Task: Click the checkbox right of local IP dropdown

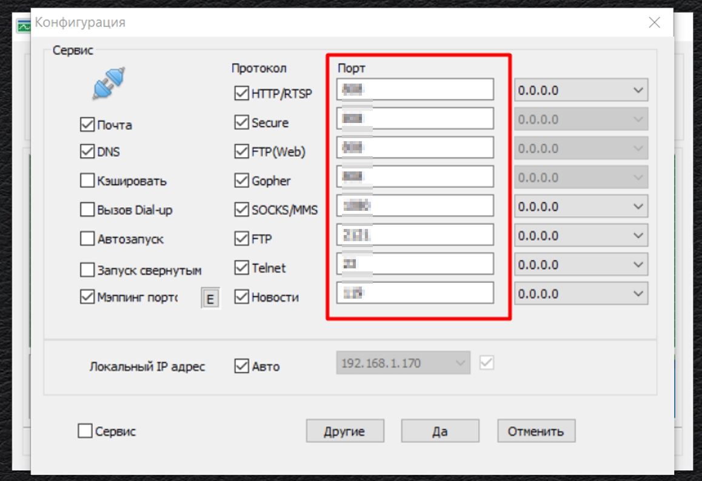Action: pos(487,362)
